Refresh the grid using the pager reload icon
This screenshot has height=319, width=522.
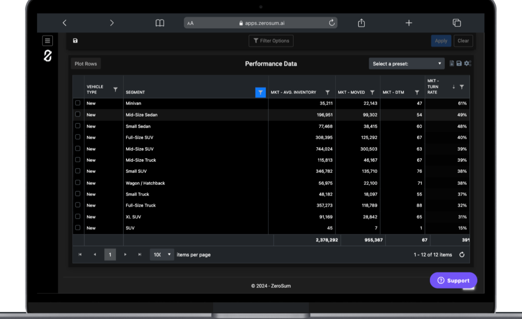[x=462, y=254]
